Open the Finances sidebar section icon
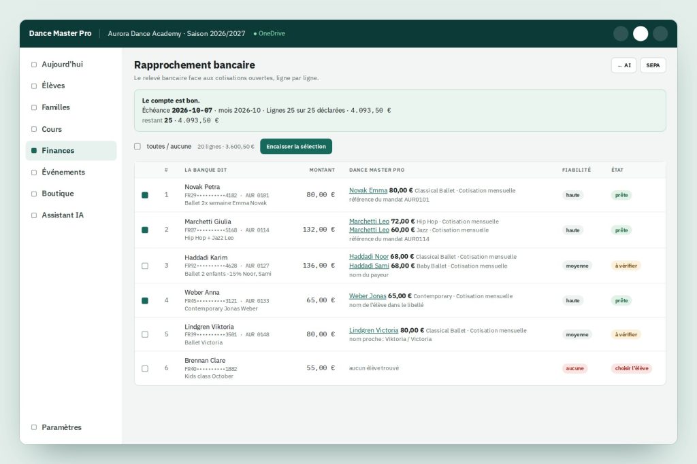This screenshot has width=697, height=464. pyautogui.click(x=34, y=151)
